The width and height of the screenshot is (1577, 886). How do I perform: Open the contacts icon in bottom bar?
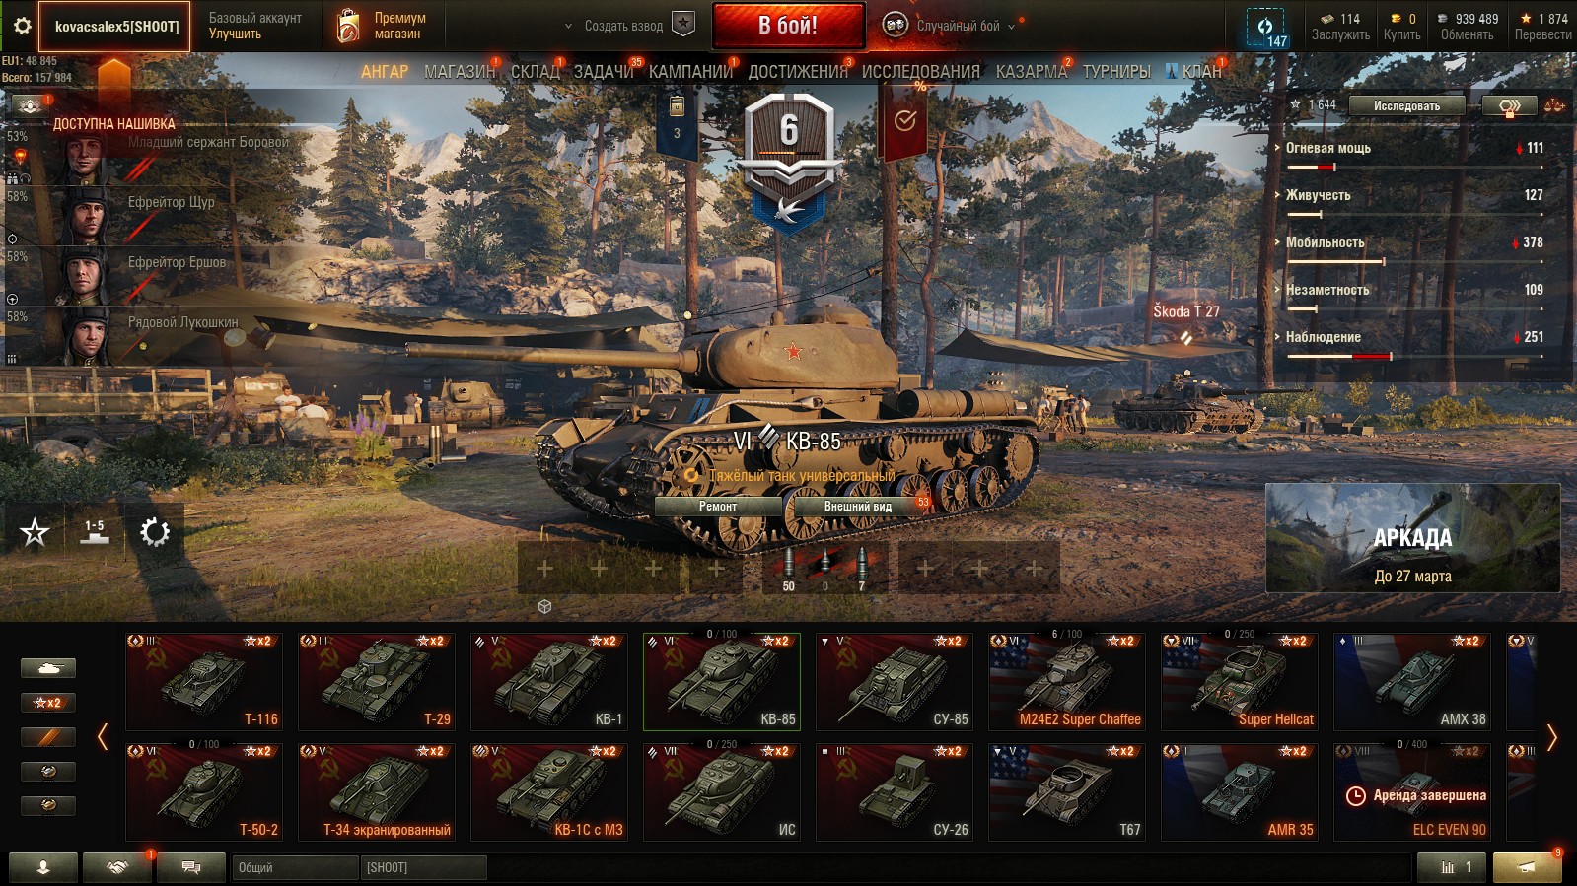pyautogui.click(x=43, y=867)
